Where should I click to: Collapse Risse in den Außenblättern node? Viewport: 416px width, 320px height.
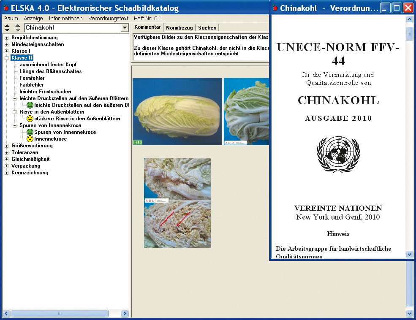(15, 112)
